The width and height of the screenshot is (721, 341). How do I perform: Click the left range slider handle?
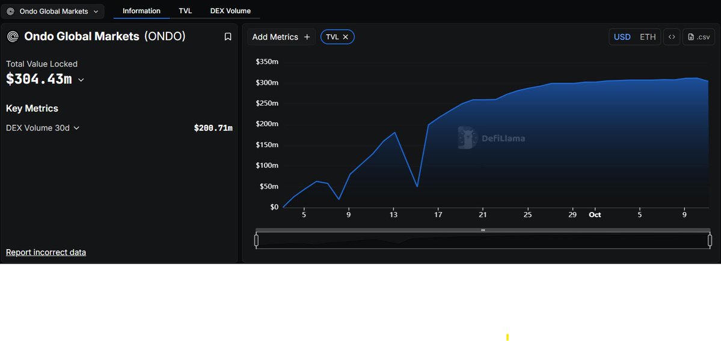pyautogui.click(x=257, y=240)
